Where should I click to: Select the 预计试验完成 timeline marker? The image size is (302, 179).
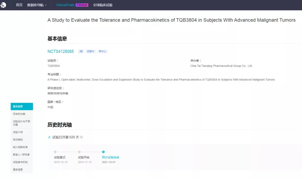tap(103, 152)
